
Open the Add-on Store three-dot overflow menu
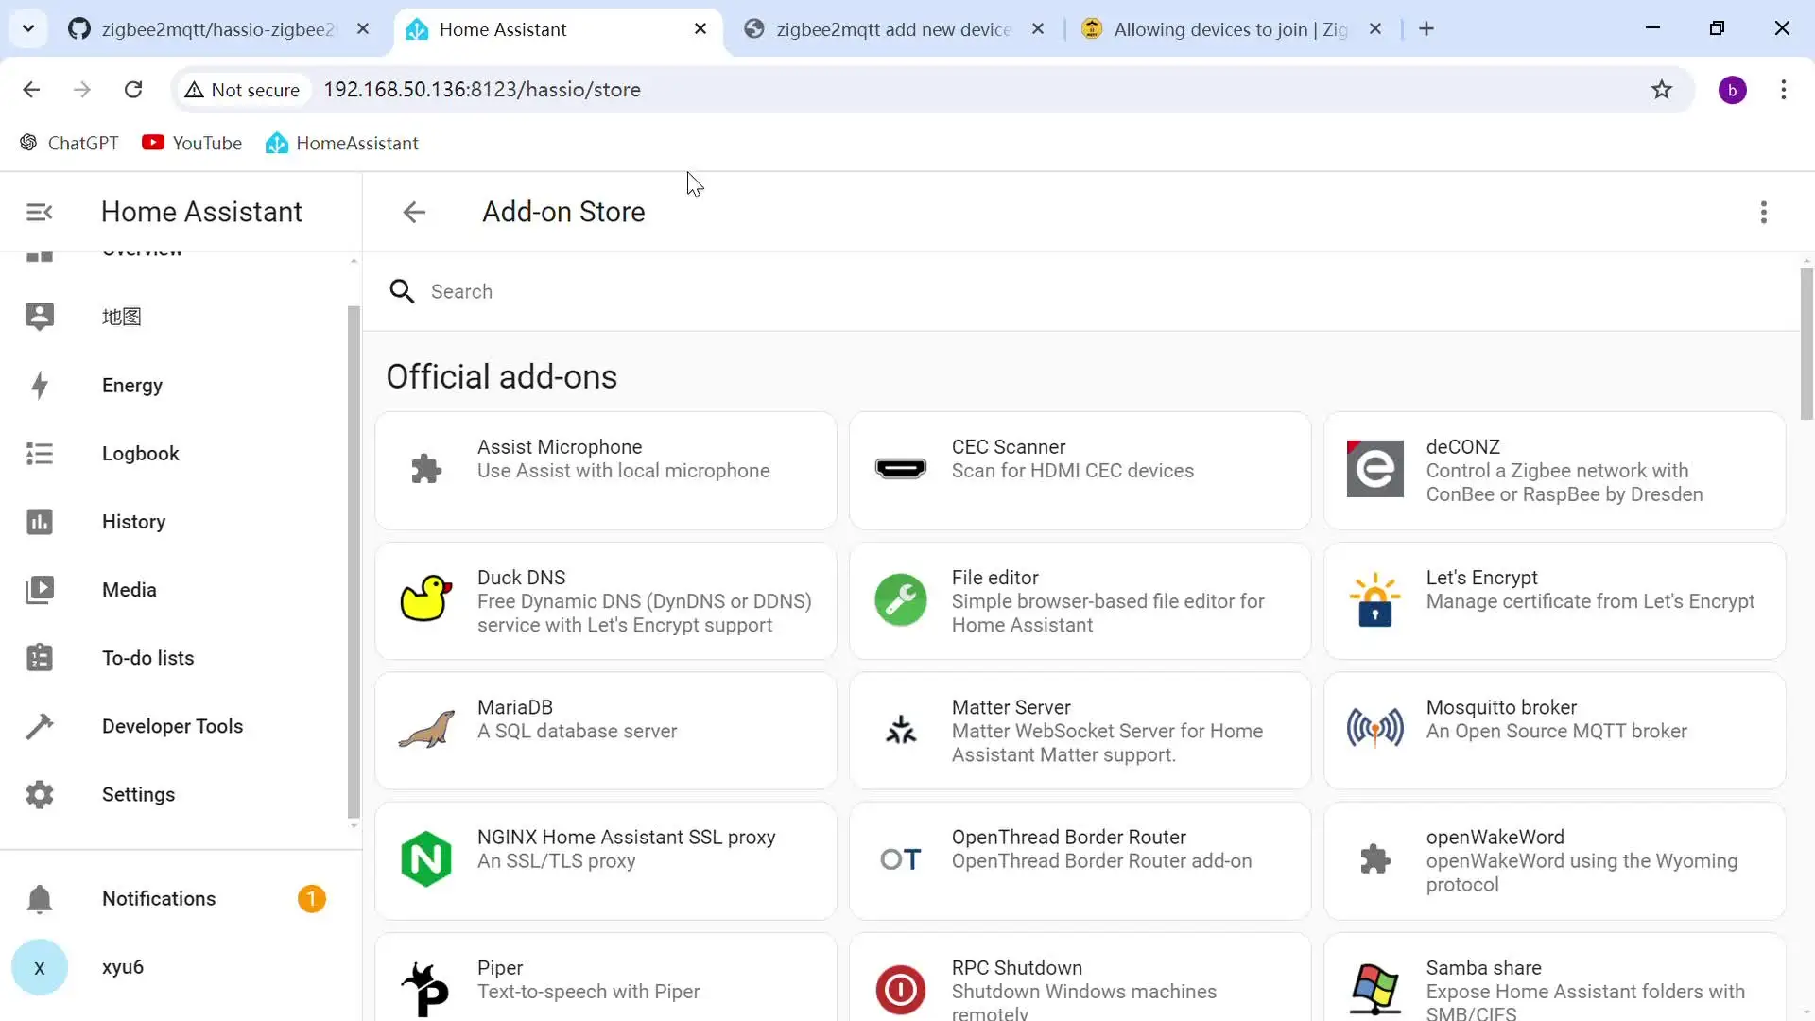click(x=1763, y=212)
